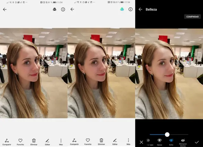Delete photo via Eliminar in middle screen
This screenshot has height=147, width=203.
tap(101, 141)
